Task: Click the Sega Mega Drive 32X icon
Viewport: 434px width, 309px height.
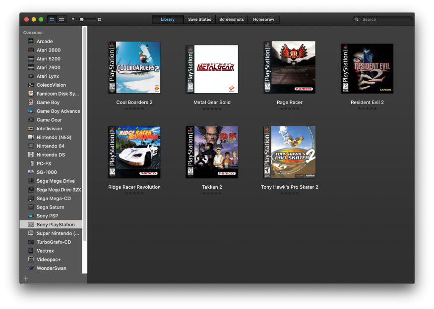Action: [31, 190]
